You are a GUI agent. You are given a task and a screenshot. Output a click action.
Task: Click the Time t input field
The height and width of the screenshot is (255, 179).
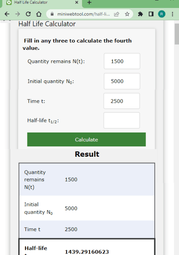[122, 101]
